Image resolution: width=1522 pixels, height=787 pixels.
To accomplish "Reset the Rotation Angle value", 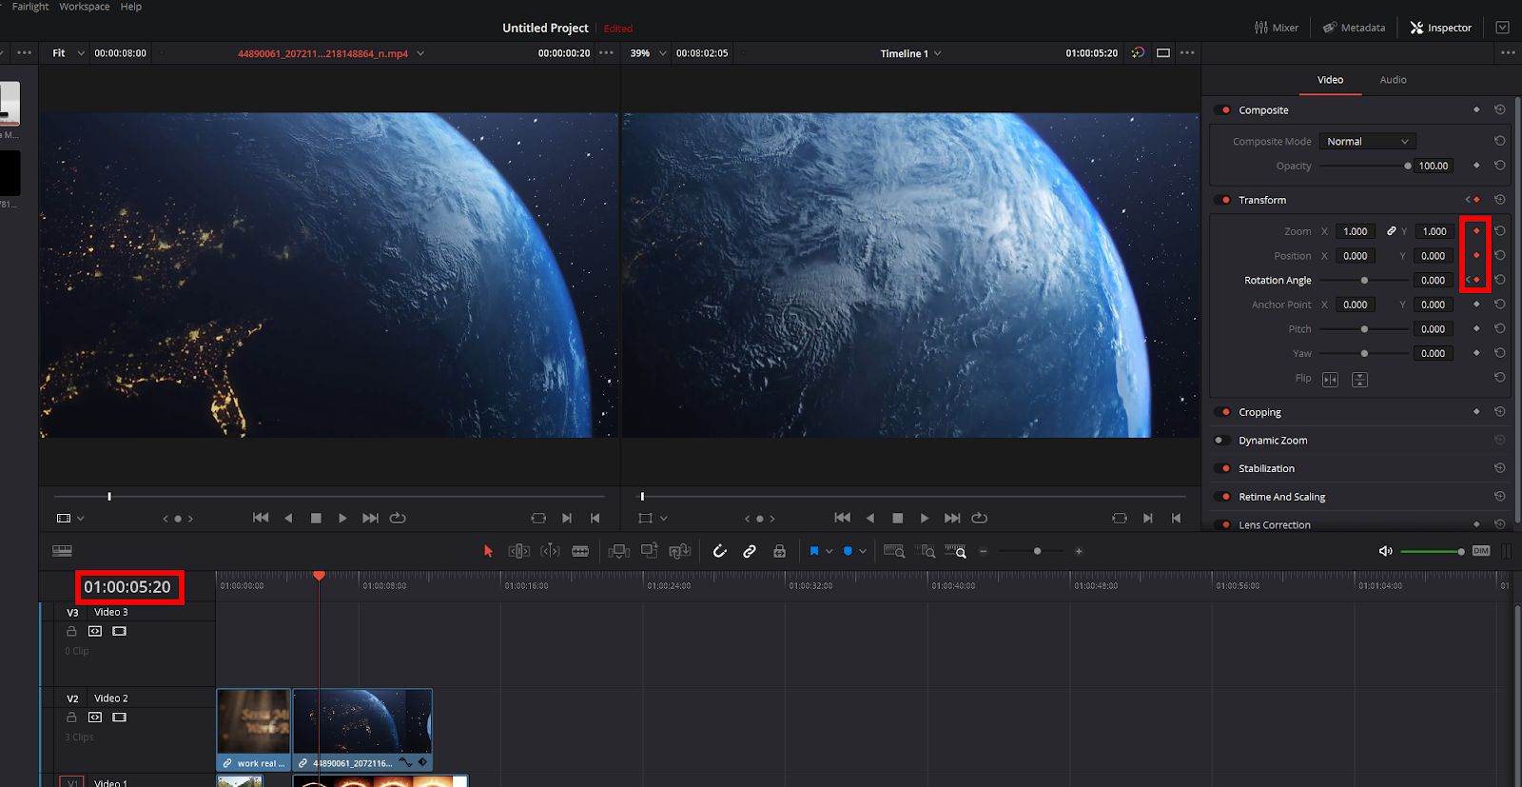I will (x=1500, y=280).
